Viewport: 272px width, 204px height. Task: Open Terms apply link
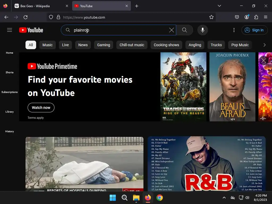pyautogui.click(x=36, y=118)
